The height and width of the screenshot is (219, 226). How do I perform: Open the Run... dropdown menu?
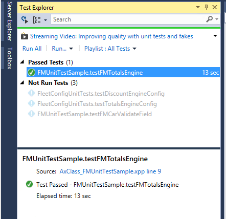62,49
